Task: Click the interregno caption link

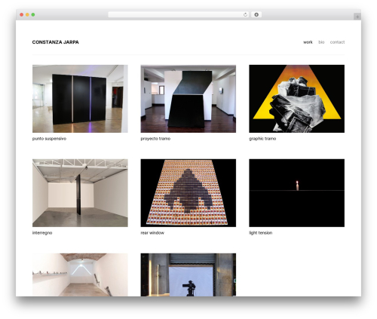Action: coord(42,233)
